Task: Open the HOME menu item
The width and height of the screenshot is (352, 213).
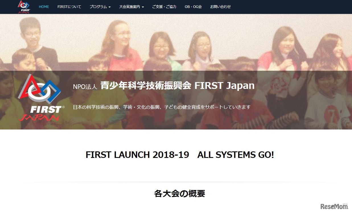Action: (44, 7)
